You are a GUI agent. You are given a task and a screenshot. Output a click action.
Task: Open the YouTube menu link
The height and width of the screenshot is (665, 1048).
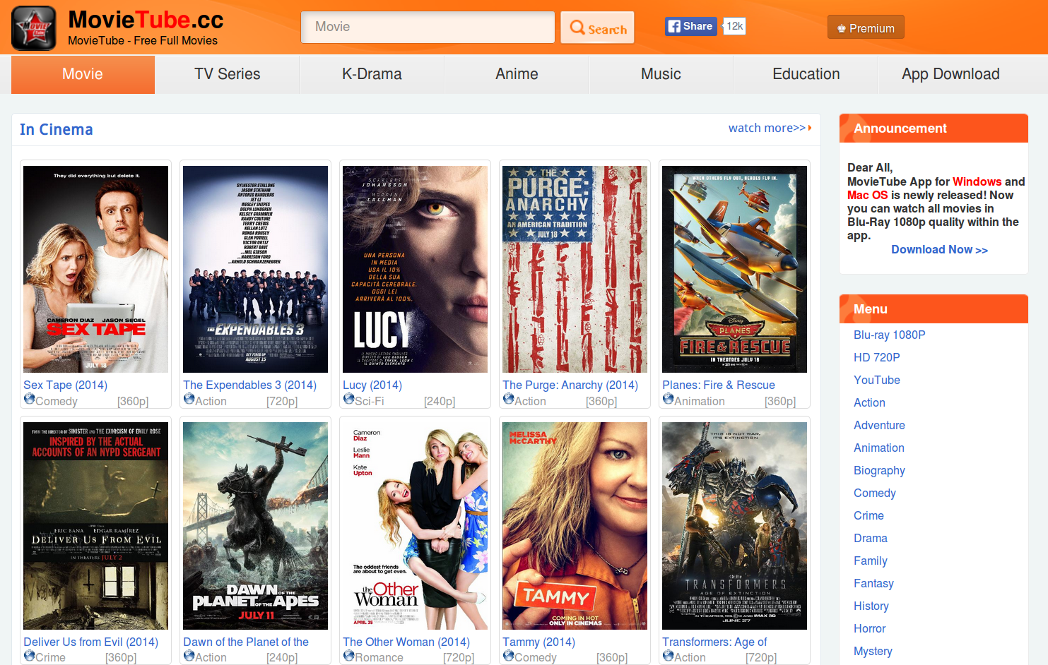tap(877, 380)
